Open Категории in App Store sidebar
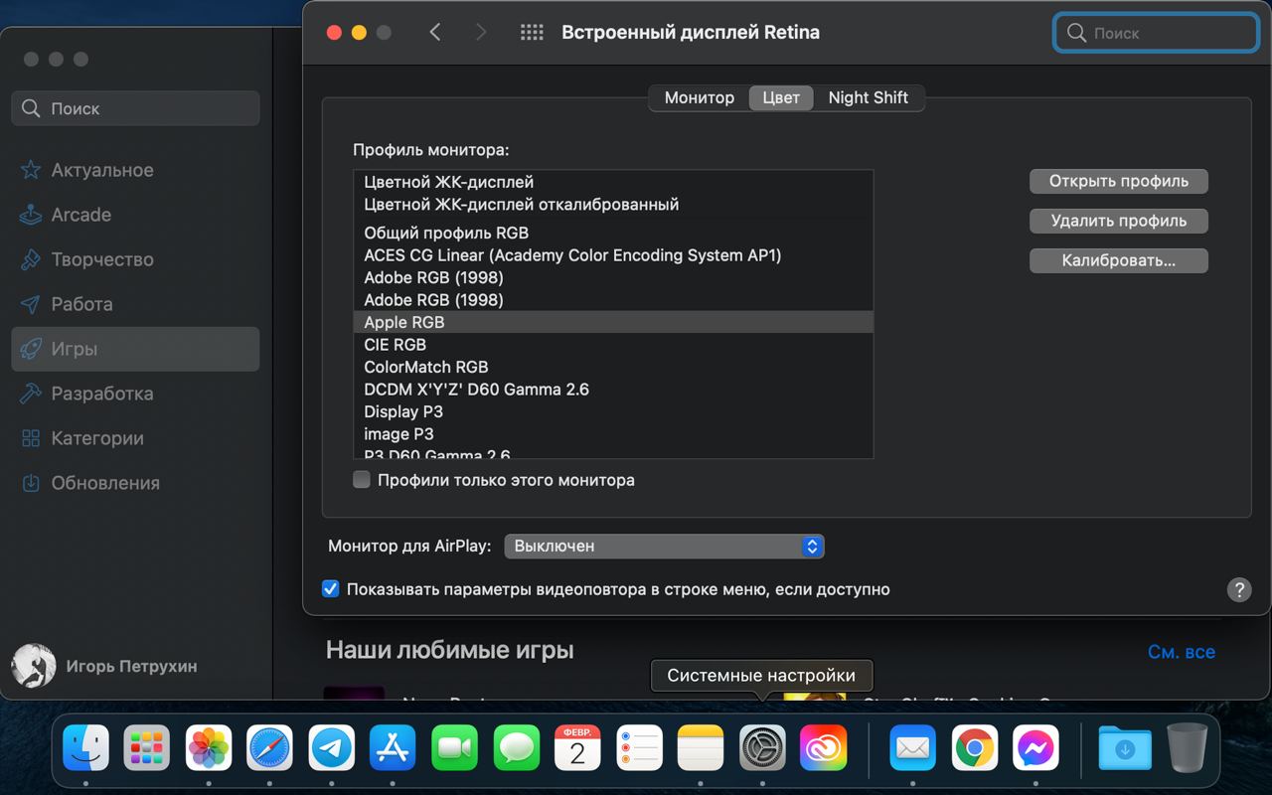 tap(135, 438)
